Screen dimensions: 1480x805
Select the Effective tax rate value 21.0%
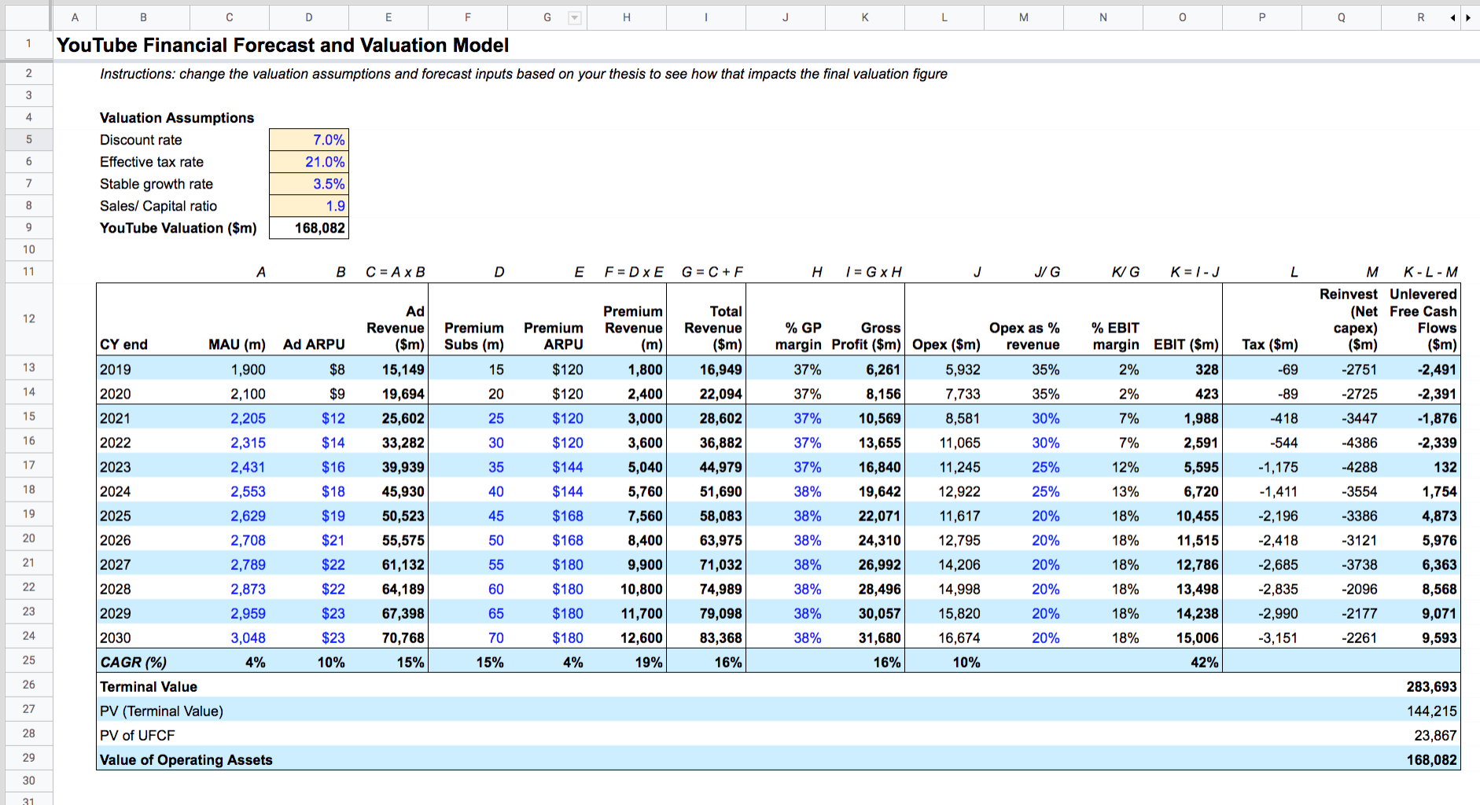(309, 162)
